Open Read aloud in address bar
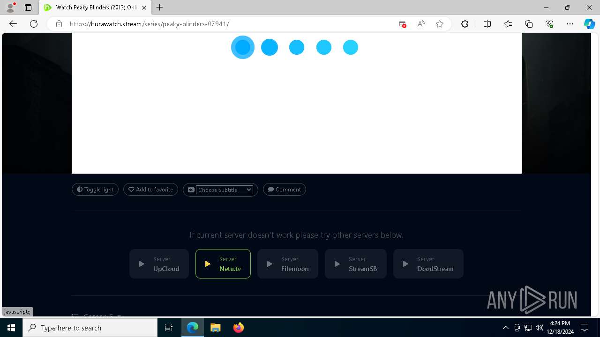600x337 pixels. [x=421, y=24]
